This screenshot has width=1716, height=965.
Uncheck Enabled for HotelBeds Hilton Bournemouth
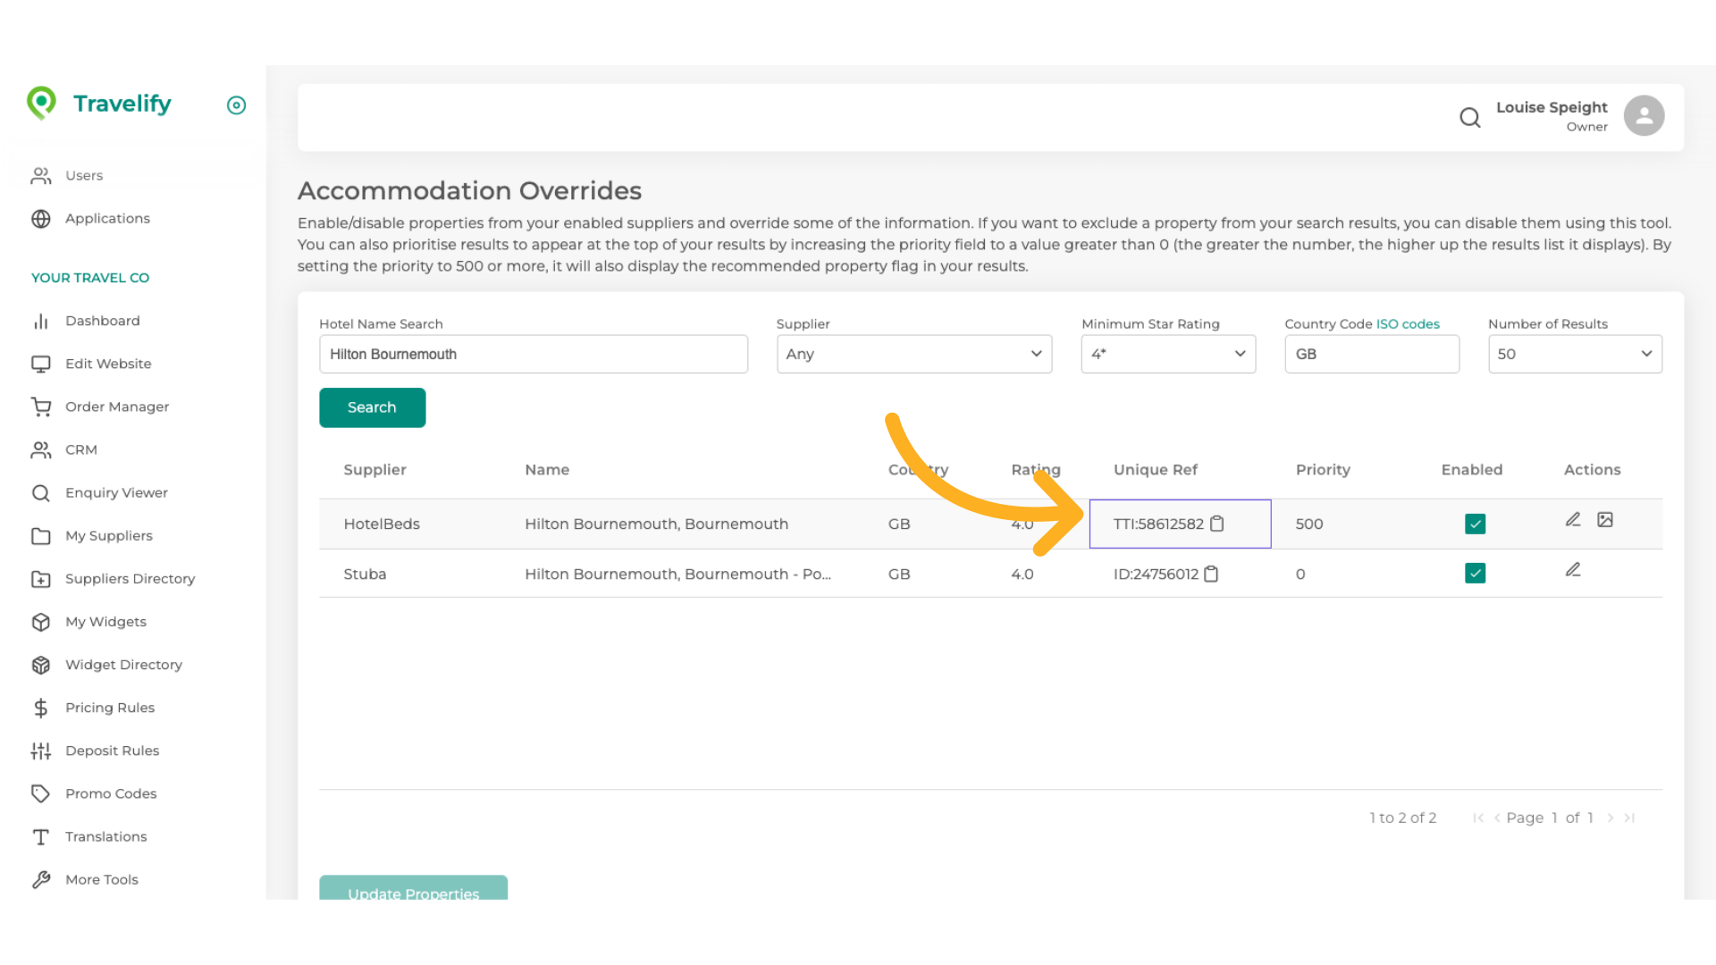coord(1475,524)
